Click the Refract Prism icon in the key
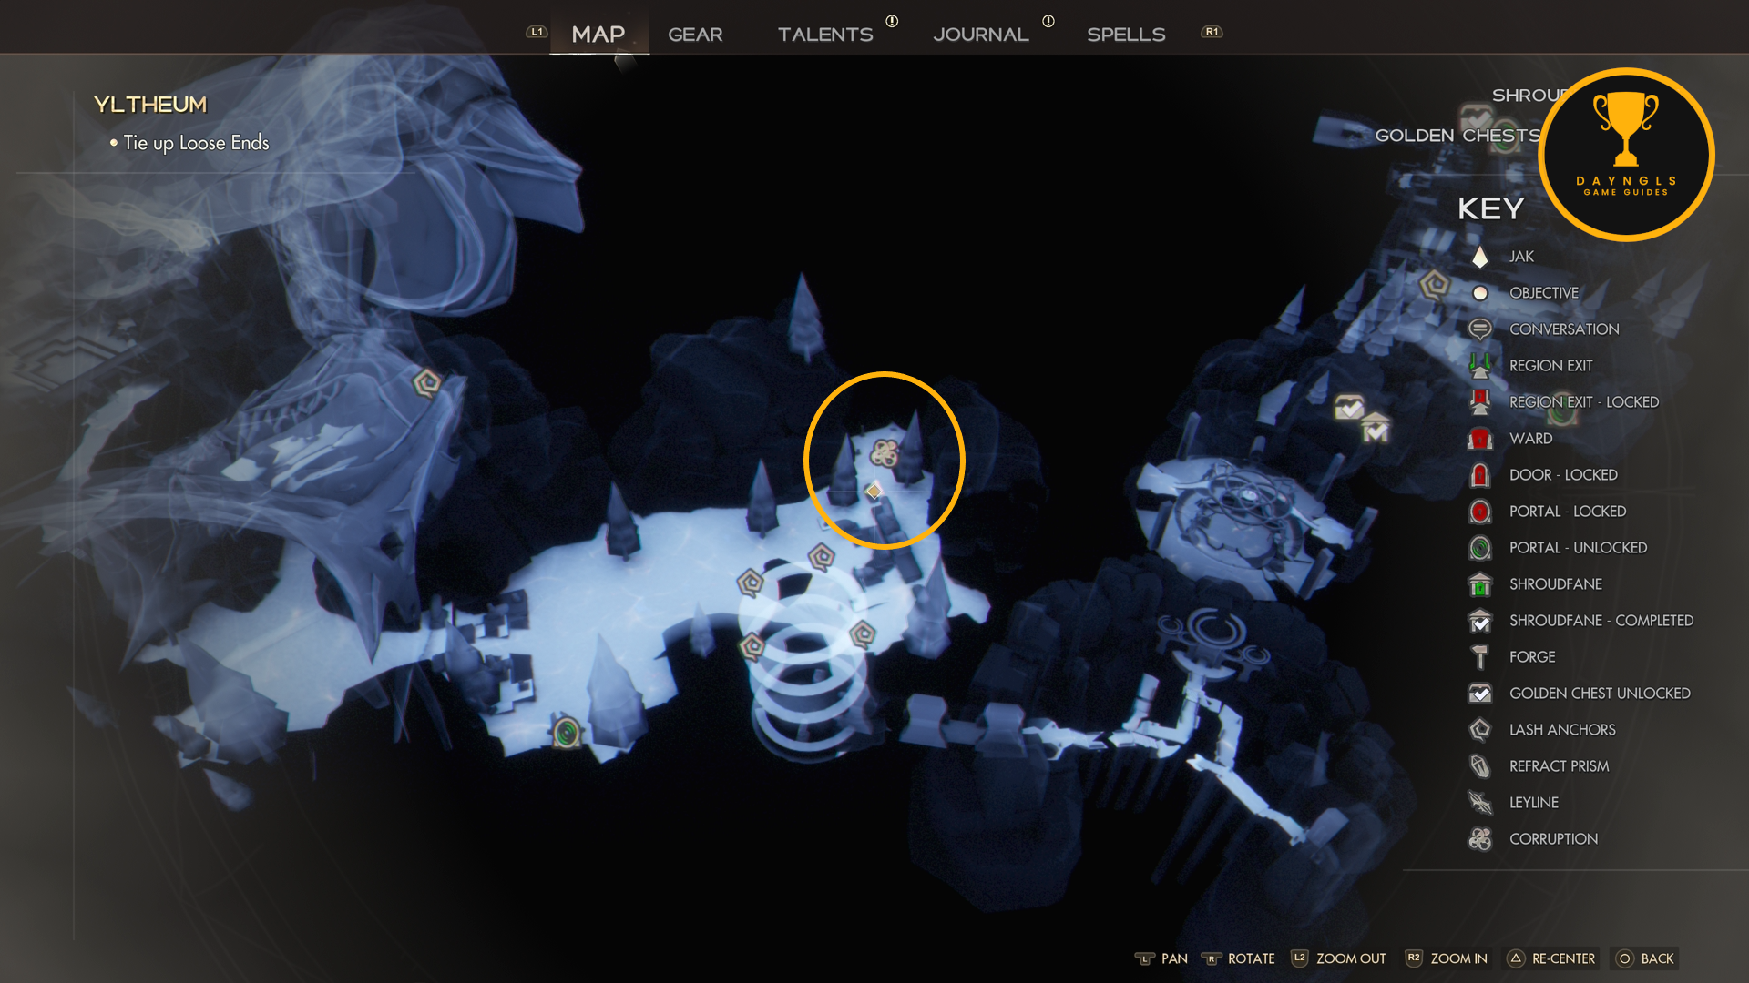 pyautogui.click(x=1480, y=766)
